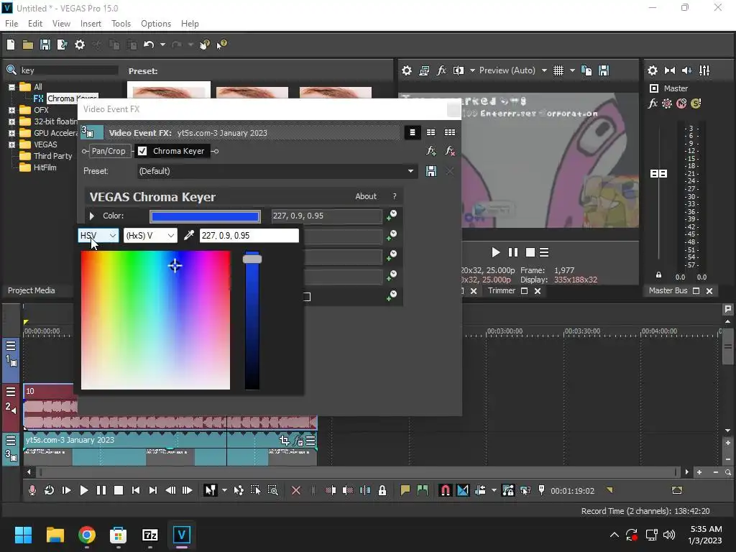Lock the Master Bus fader channels
This screenshot has height=552, width=736.
pos(658,275)
